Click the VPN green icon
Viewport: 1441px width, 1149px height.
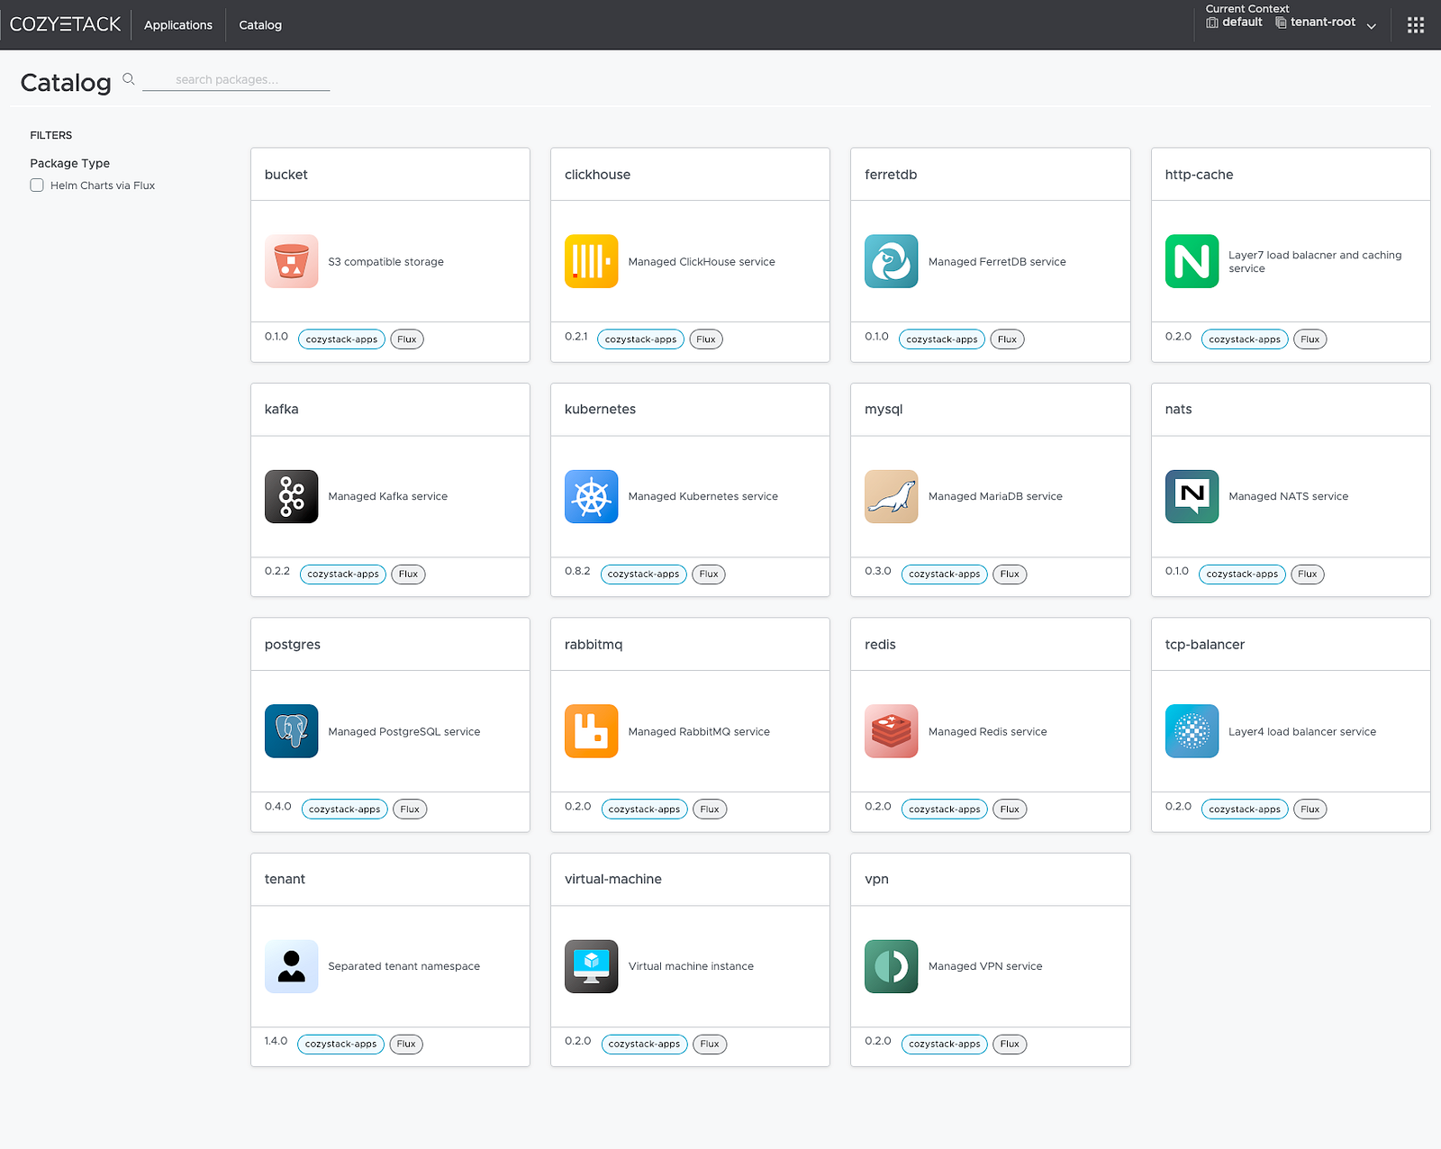coord(891,966)
